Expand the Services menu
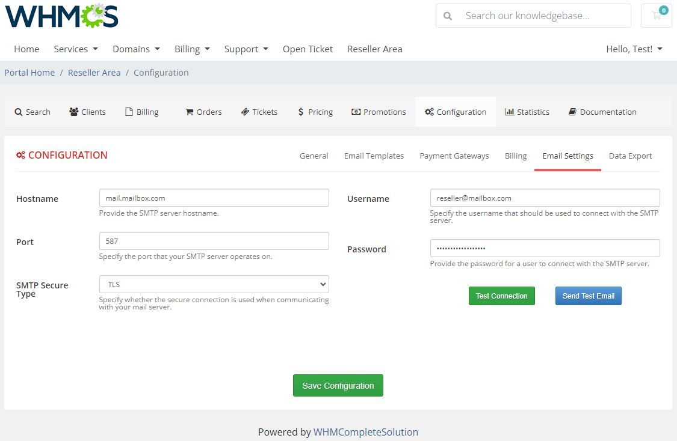Screen dimensions: 677x441 75,49
